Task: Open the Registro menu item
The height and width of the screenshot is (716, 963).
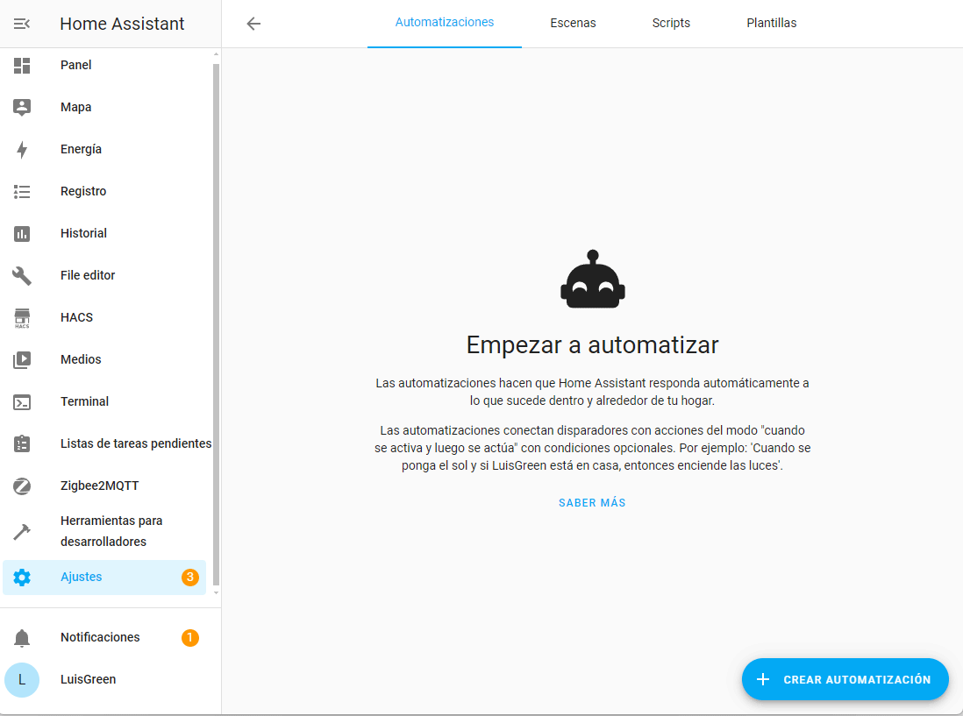Action: [104, 191]
